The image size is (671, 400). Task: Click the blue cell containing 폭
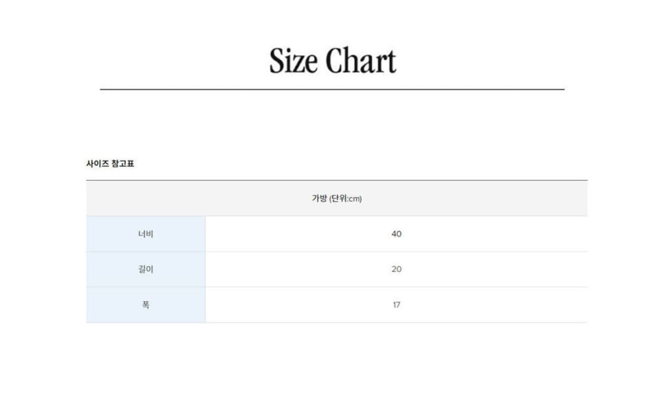coord(146,305)
